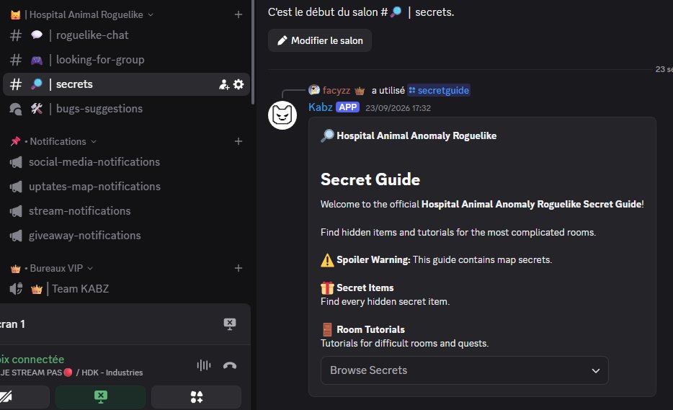
Task: Click the Voix connectée status text
Action: pyautogui.click(x=32, y=360)
